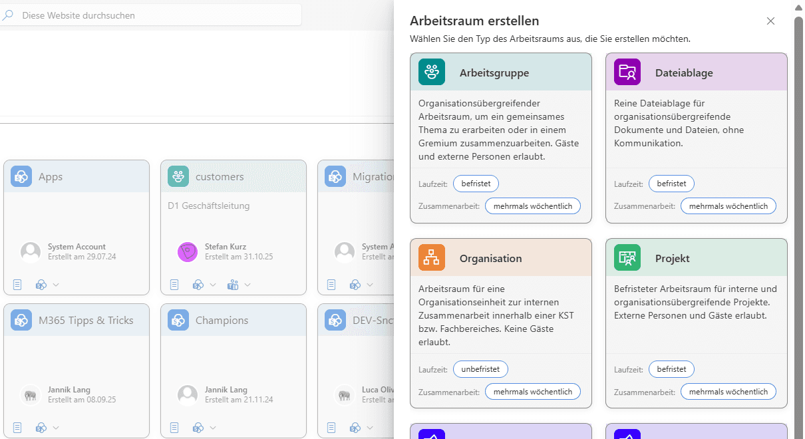805x439 pixels.
Task: Click the Dateiablage icon in the purple card
Action: pos(626,72)
